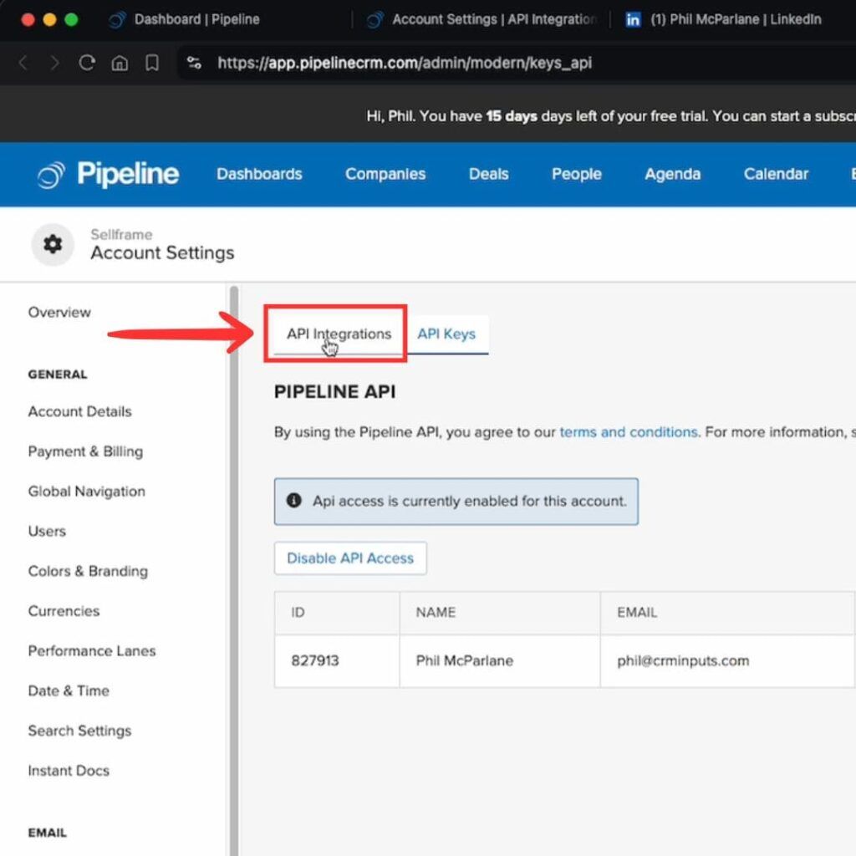
Task: Open Dashboards in the top navigation
Action: point(259,174)
